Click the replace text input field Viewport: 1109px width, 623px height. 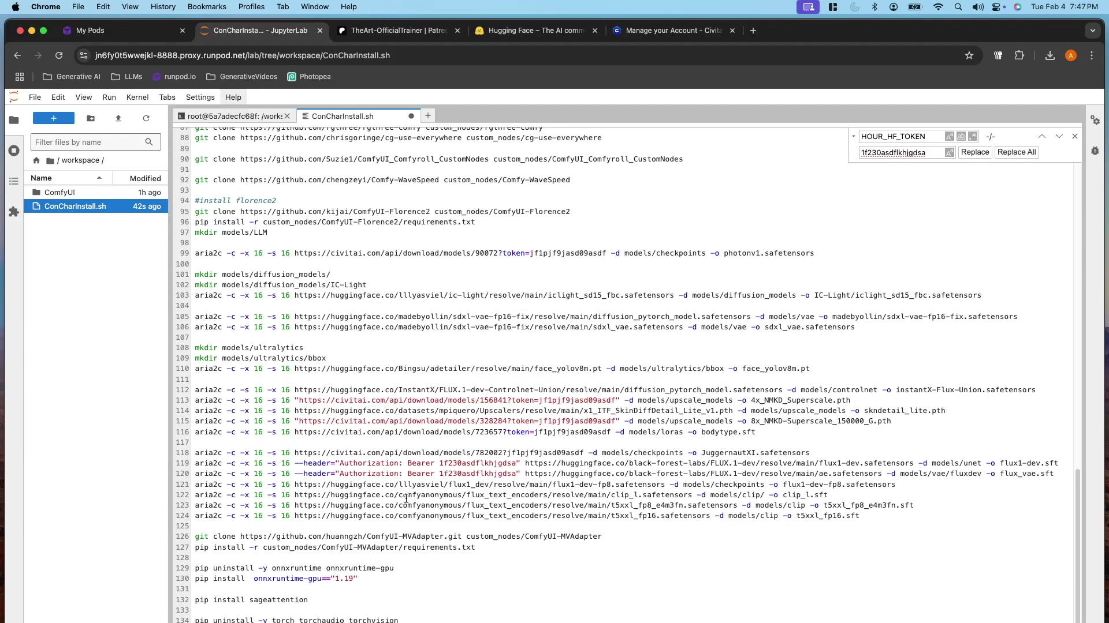pos(901,152)
